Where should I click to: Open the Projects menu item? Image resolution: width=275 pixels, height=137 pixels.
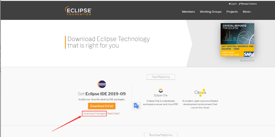pyautogui.click(x=232, y=12)
